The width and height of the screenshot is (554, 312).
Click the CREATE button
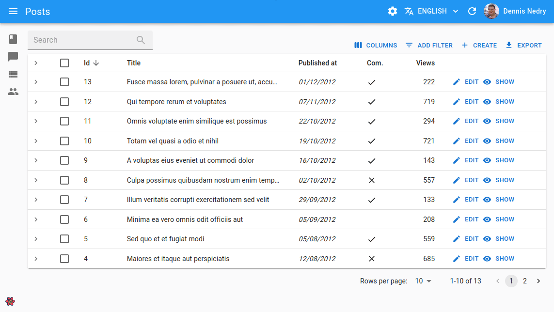(x=479, y=45)
